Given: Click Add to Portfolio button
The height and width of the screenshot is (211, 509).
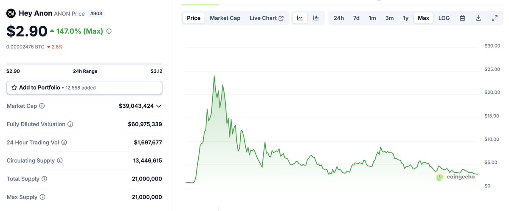Looking at the screenshot, I should tap(84, 87).
